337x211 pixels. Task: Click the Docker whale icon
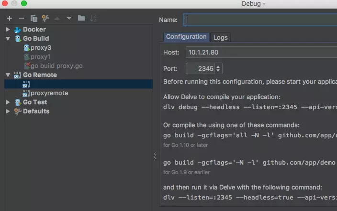tap(18, 29)
